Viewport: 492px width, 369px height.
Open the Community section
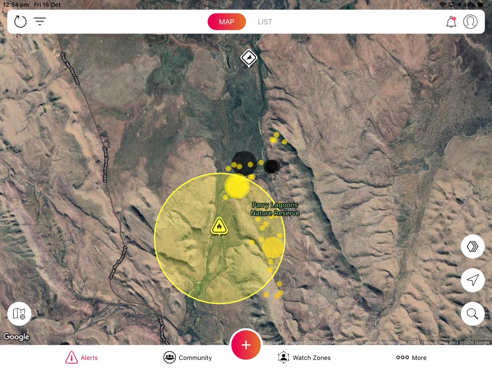[187, 358]
